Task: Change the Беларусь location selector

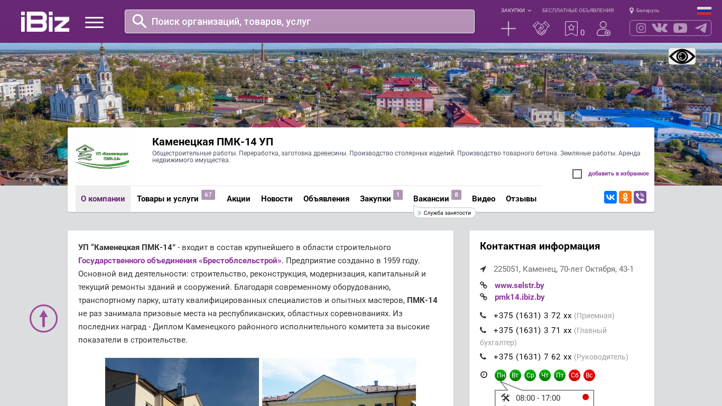Action: coord(644,11)
